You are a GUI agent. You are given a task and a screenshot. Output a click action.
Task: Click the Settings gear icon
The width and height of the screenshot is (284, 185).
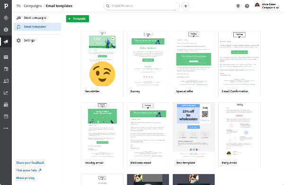tap(18, 40)
